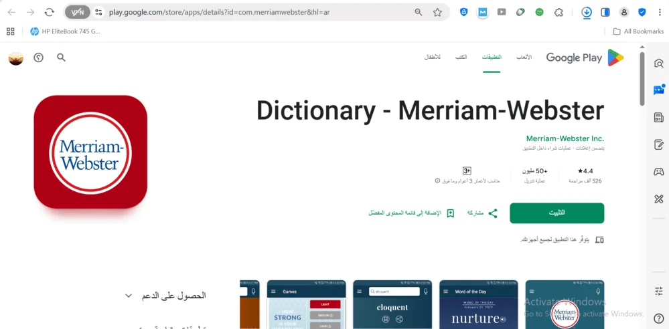This screenshot has width=669, height=329.
Task: Open the Merriam-Webster logo screenshot thumbnail
Action: click(x=565, y=304)
